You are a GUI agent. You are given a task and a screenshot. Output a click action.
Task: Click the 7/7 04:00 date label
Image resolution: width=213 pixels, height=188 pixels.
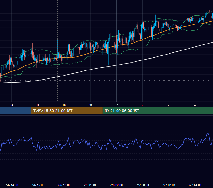click(x=195, y=185)
